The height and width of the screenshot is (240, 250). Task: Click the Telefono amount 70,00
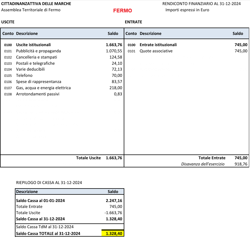117,75
